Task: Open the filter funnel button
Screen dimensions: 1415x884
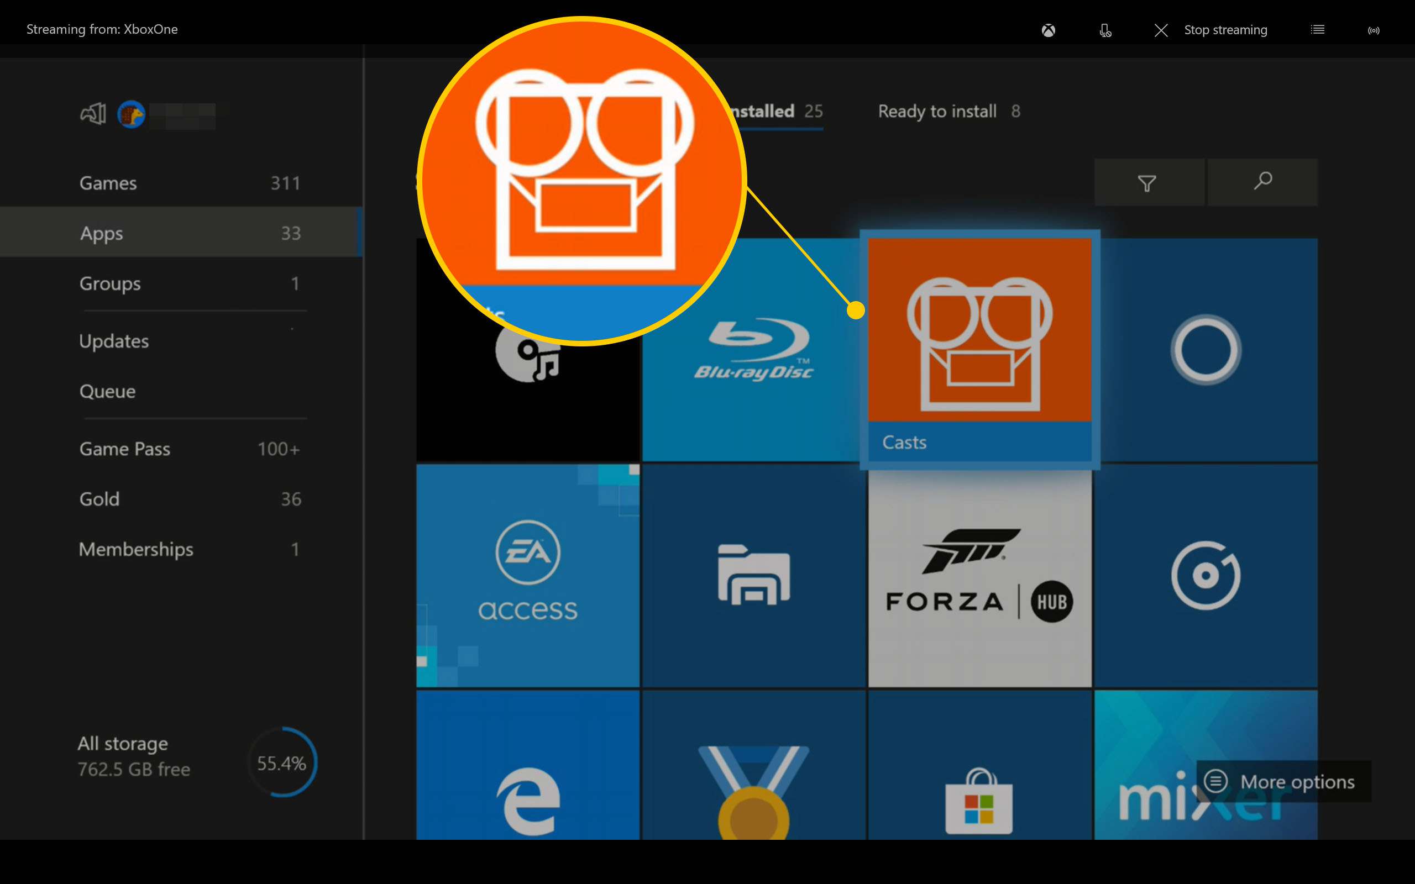Action: click(1149, 182)
